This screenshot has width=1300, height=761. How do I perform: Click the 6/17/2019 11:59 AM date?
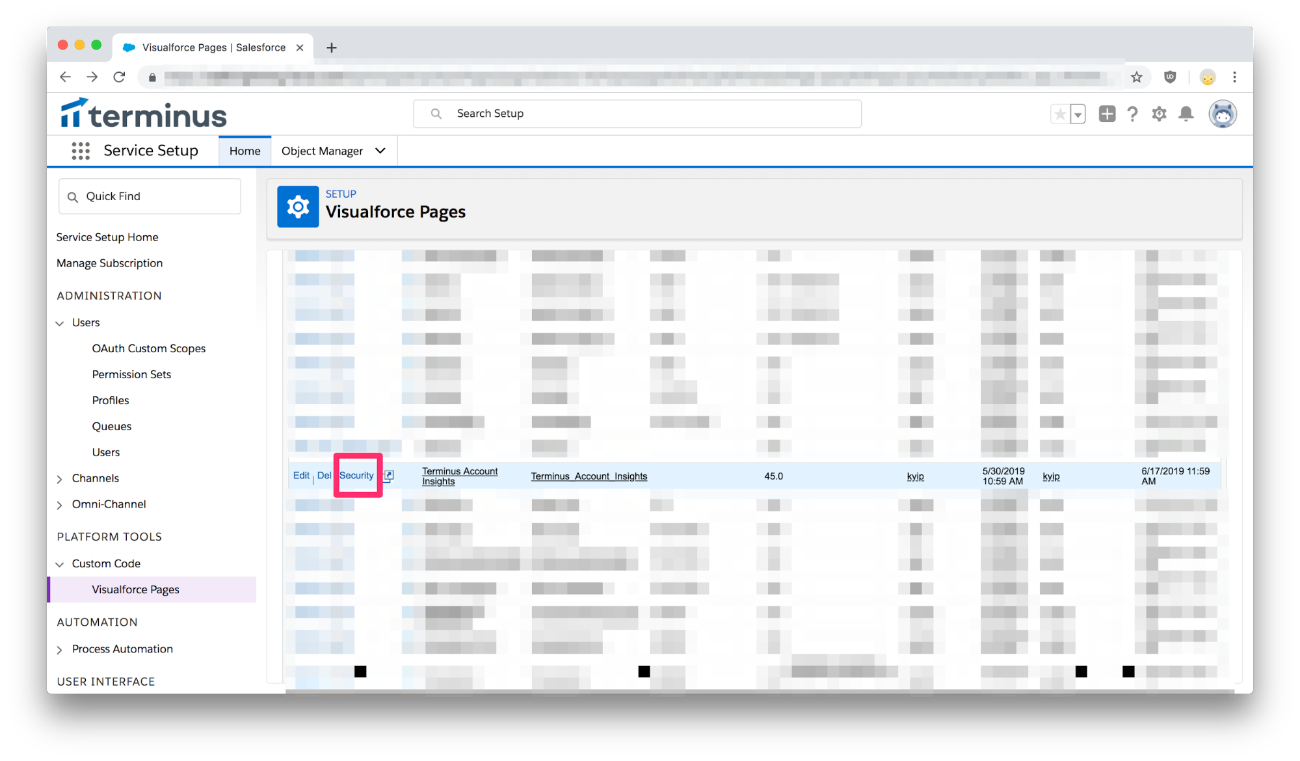1175,476
